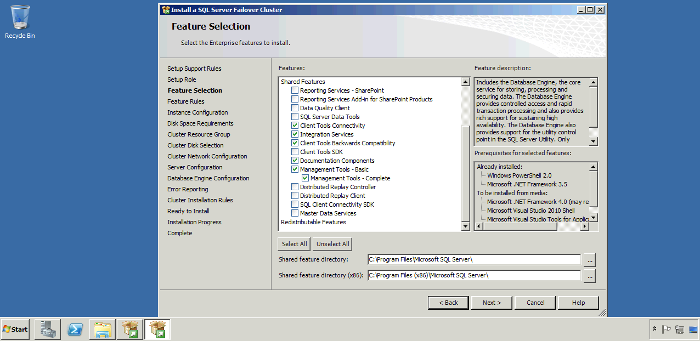Select the active SQL setup window taskbar icon

point(157,329)
